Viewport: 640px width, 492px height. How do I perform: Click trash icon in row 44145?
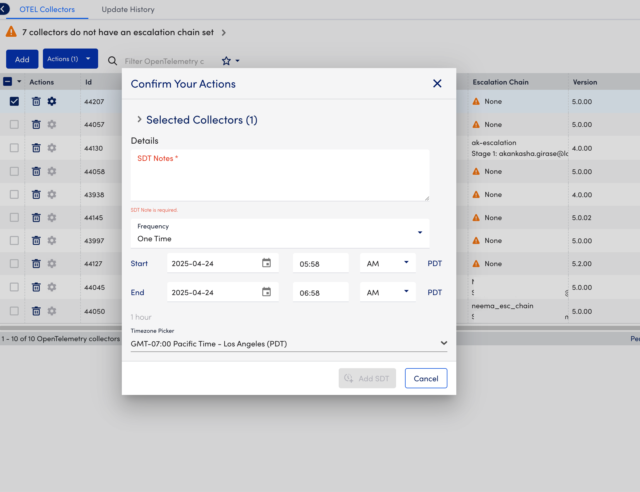[36, 218]
